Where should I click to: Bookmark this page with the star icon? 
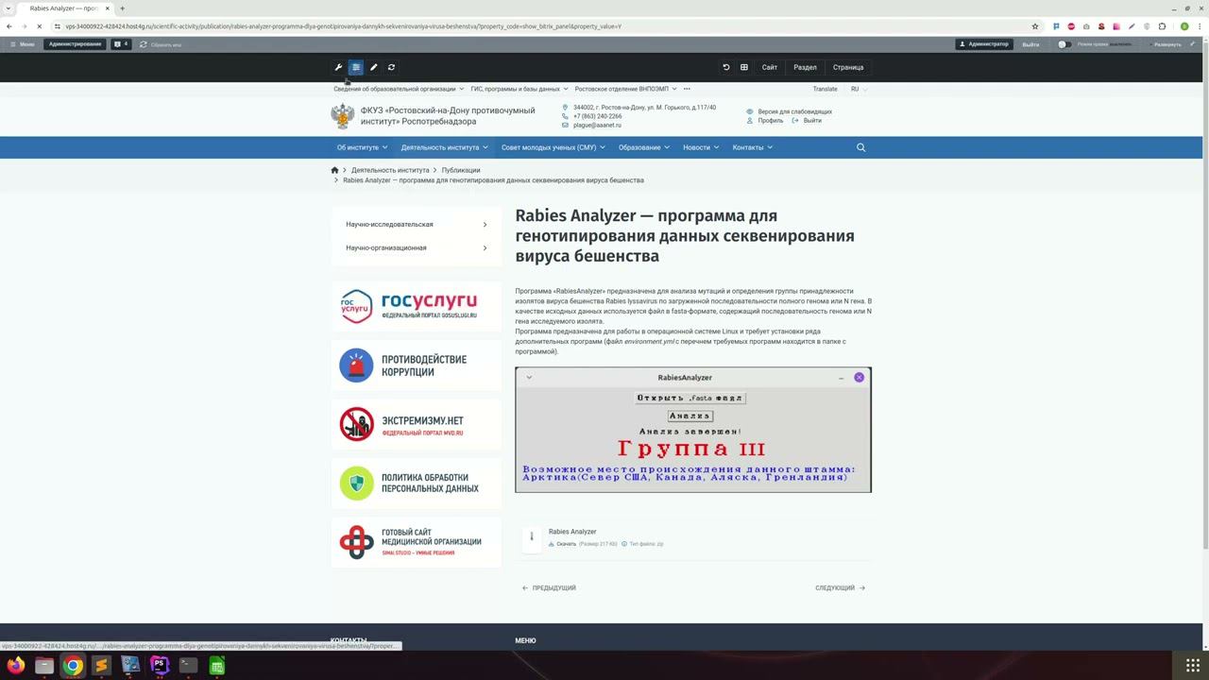point(1035,26)
